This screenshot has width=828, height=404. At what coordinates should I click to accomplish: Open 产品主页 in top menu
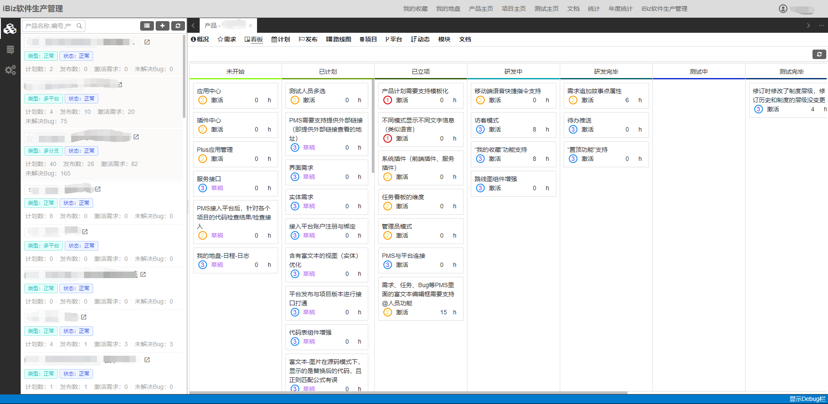(481, 9)
